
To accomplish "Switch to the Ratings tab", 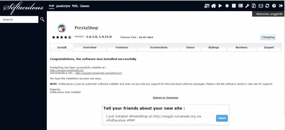I will (214, 47).
